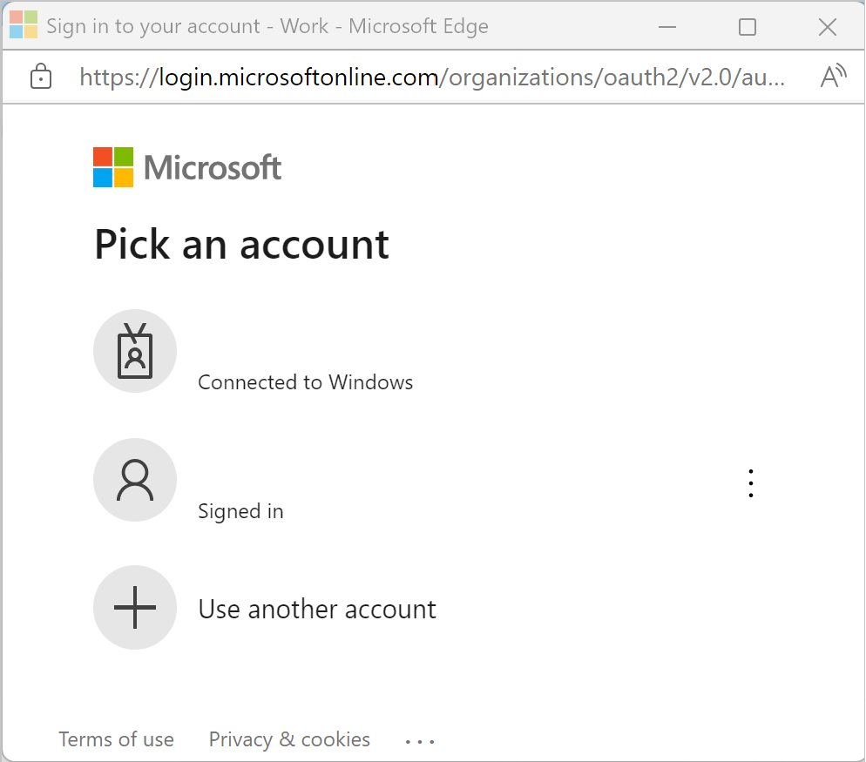Click the person icon for the Signed in account

click(135, 480)
